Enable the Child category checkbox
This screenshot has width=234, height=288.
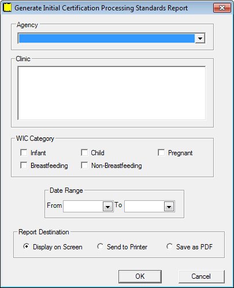[84, 152]
